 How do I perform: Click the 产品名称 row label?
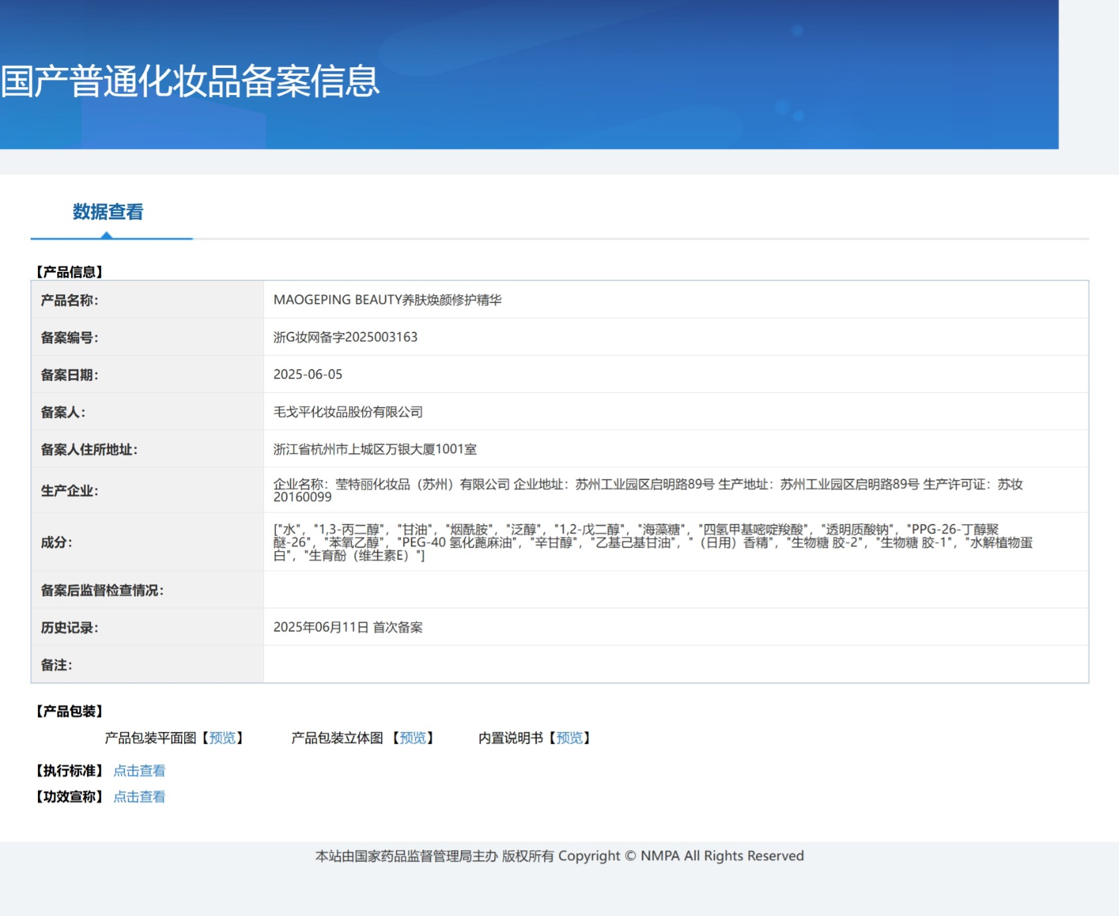70,300
